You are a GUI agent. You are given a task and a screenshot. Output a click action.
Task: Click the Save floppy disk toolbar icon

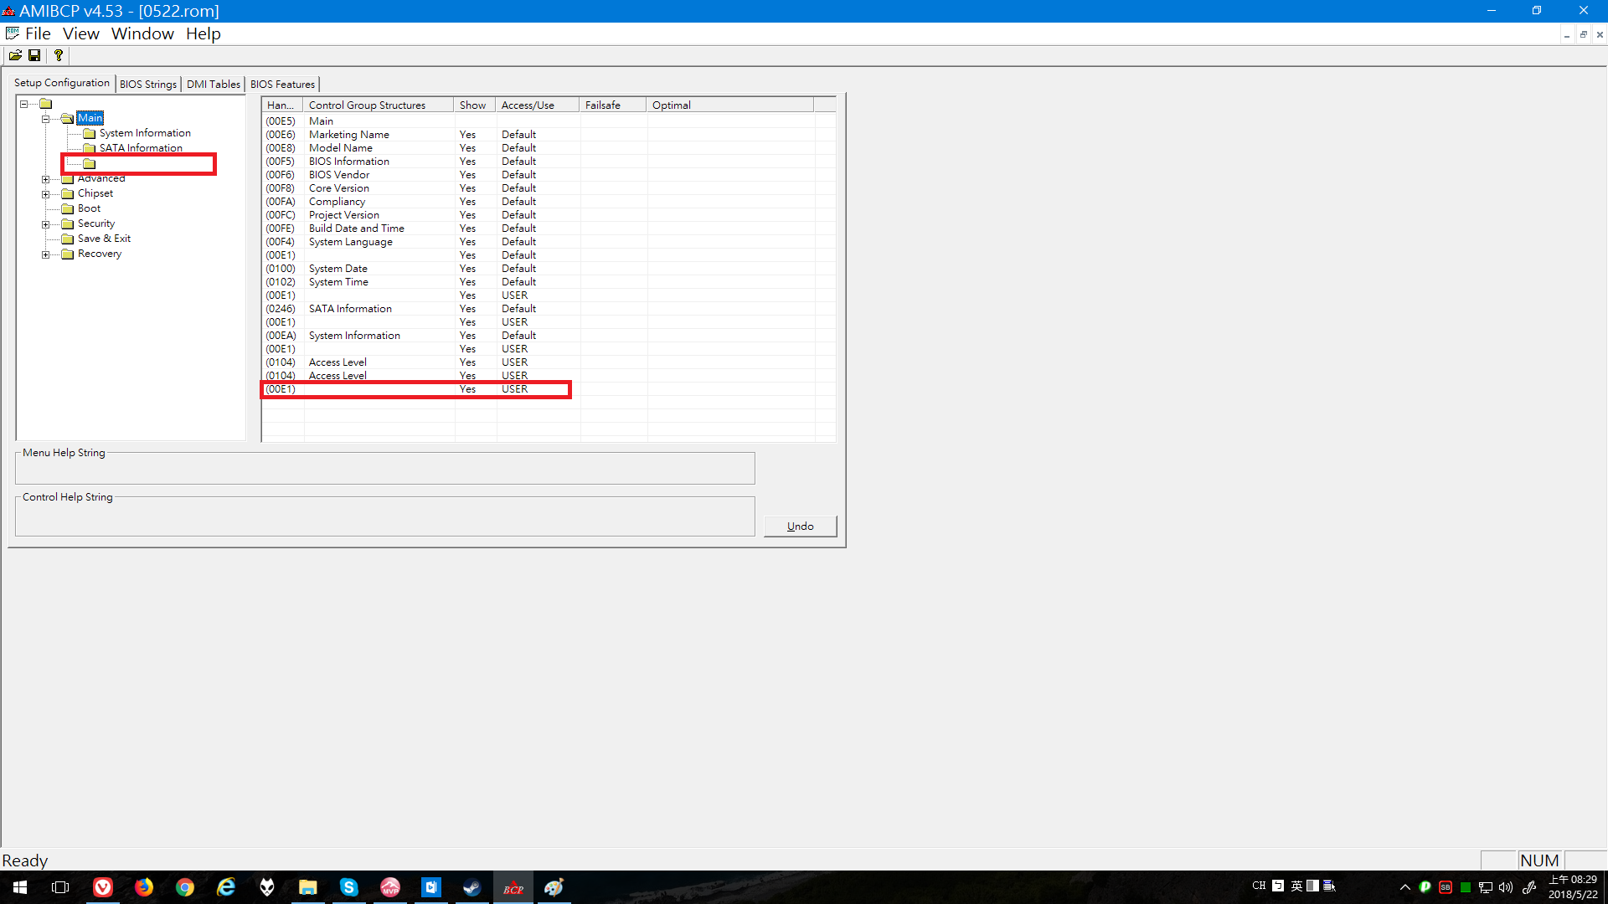34,55
